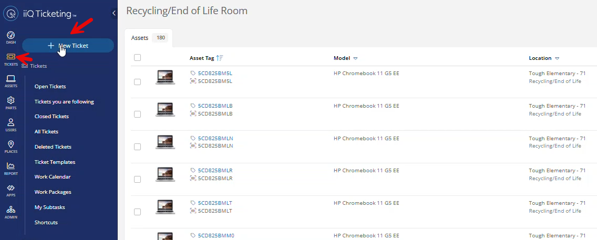Collapse the sidebar with the chevron
This screenshot has width=597, height=240.
pyautogui.click(x=114, y=14)
